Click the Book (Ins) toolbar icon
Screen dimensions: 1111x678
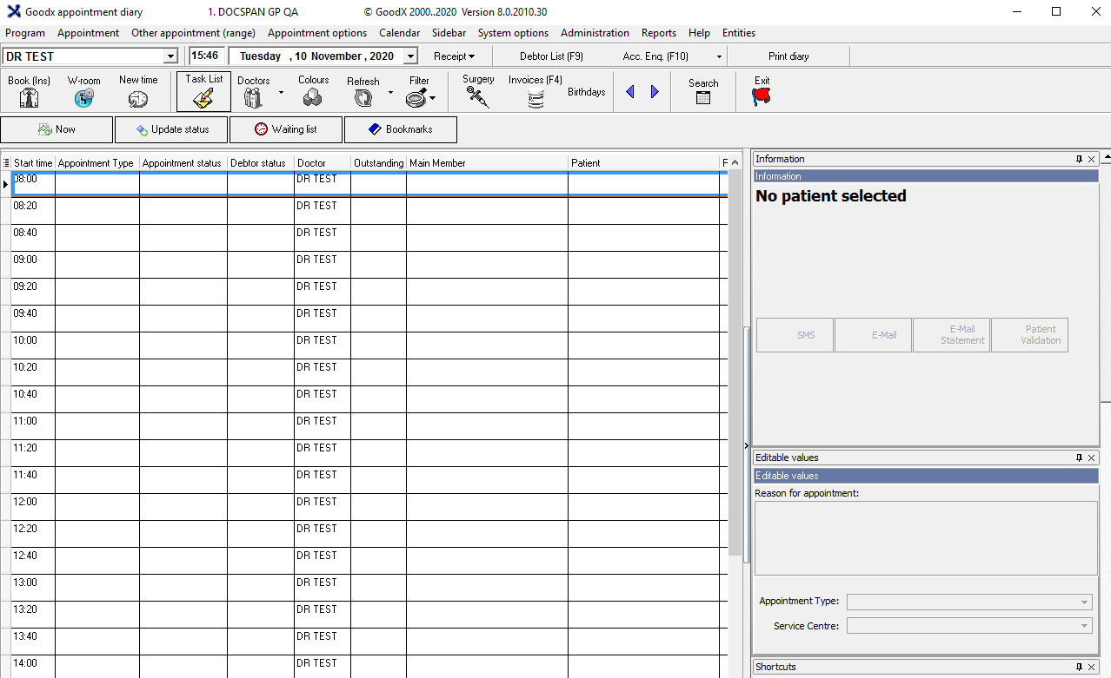click(29, 98)
